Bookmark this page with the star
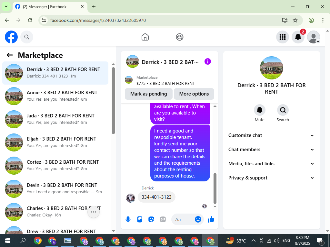Image resolution: width=330 pixels, height=247 pixels. (295, 20)
